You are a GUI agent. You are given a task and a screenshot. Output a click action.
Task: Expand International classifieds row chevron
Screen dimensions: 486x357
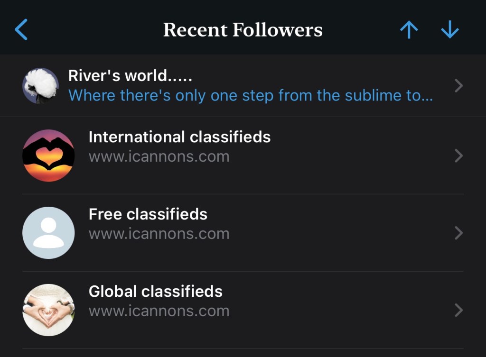click(x=458, y=156)
